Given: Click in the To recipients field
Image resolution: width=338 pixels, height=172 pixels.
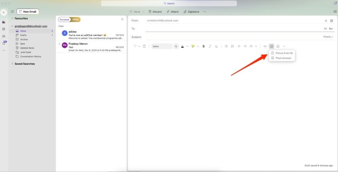Looking at the screenshot, I should pos(234,29).
